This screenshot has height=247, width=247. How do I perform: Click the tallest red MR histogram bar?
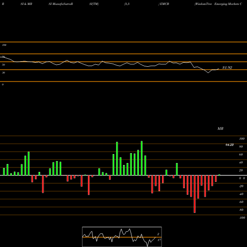195,194
